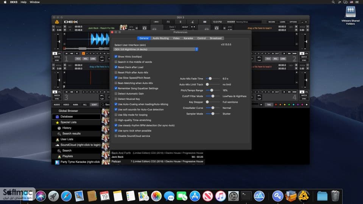Open the Window menu in menu bar

click(35, 2)
